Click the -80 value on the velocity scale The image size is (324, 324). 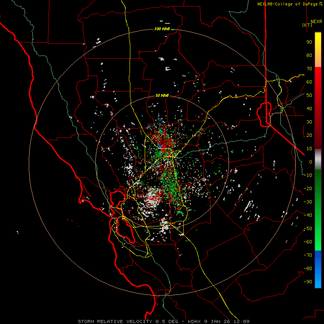pyautogui.click(x=308, y=269)
